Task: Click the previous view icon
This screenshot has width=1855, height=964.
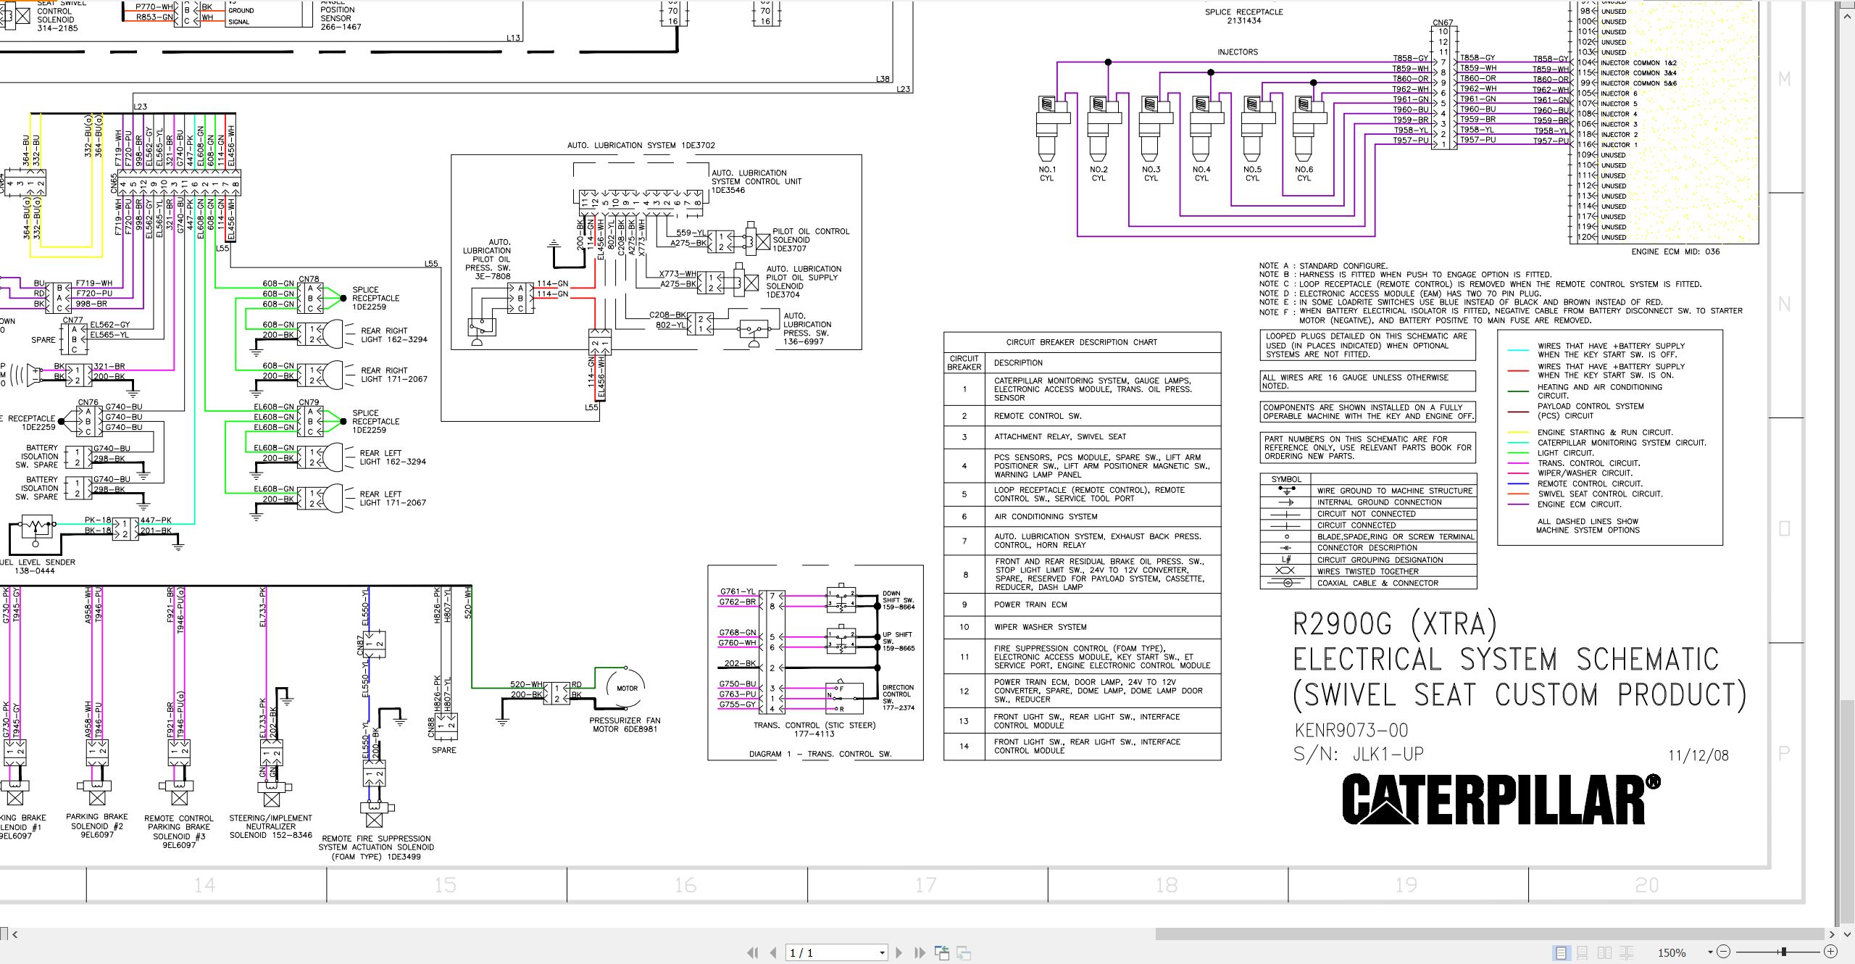Action: (942, 952)
